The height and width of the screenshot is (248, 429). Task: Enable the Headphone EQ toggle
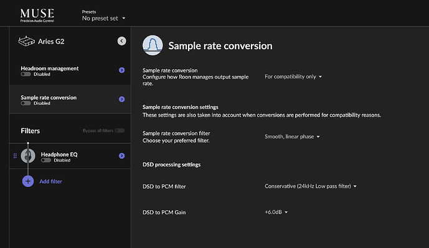[x=46, y=160]
